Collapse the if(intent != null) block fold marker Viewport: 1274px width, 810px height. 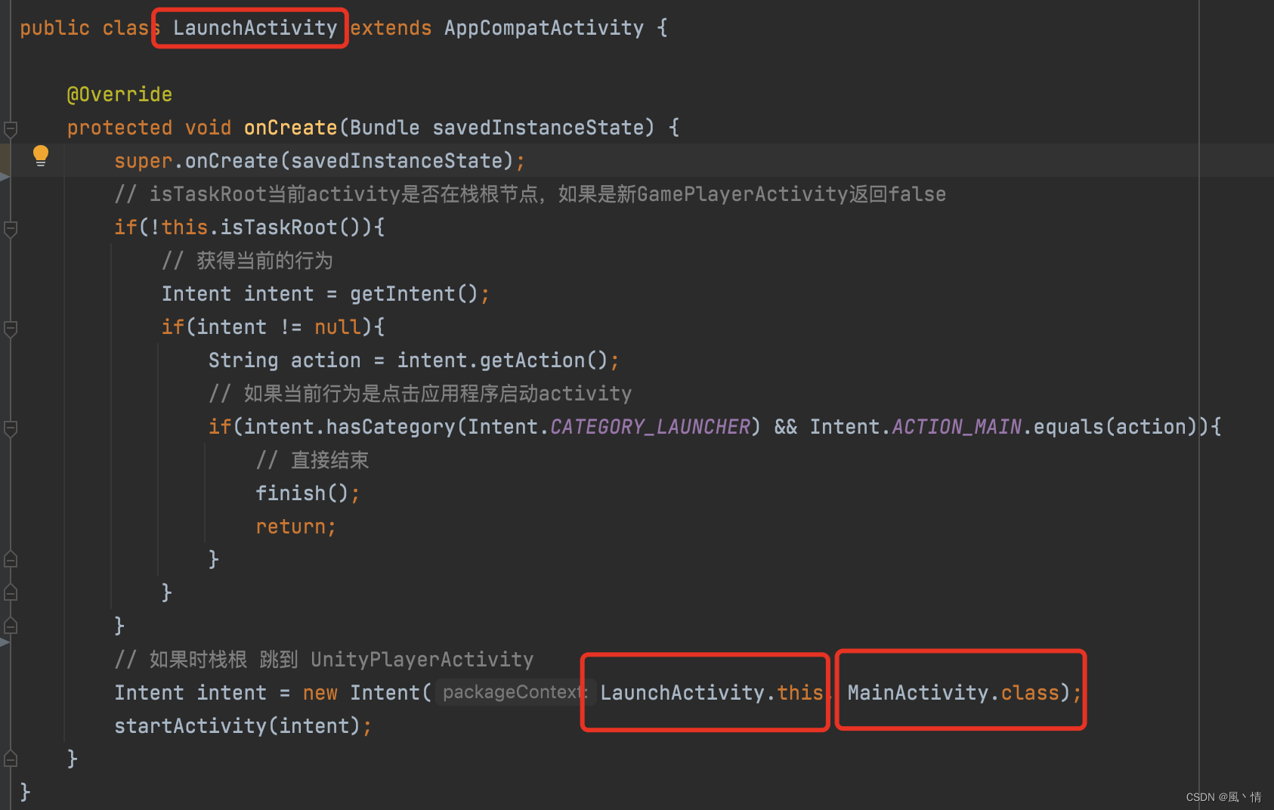pyautogui.click(x=11, y=328)
